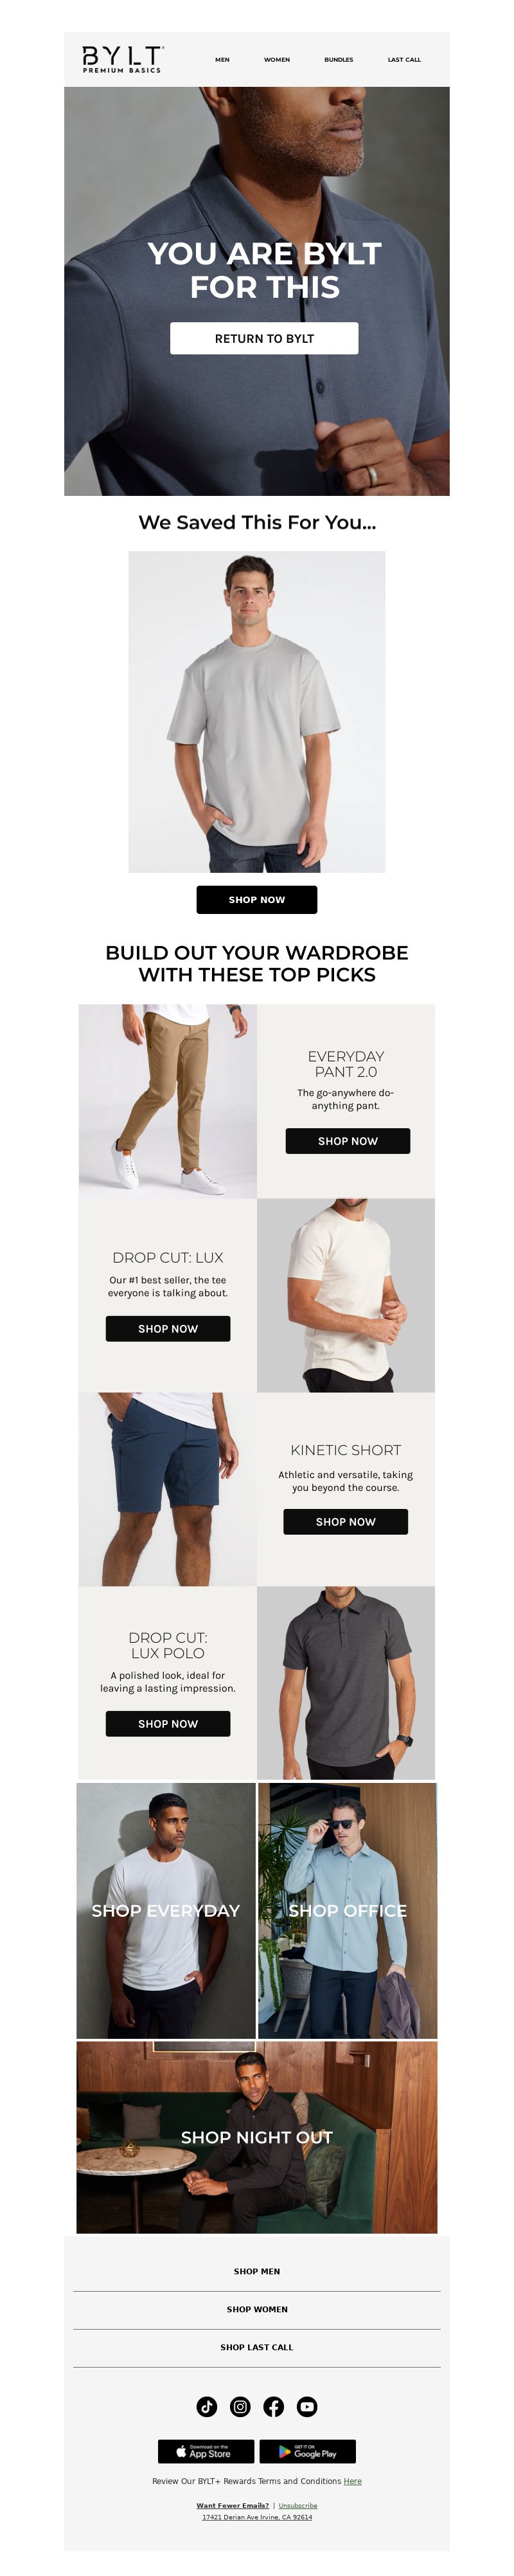Click the BYLT Premium Basics logo
The image size is (514, 2576).
(x=123, y=59)
